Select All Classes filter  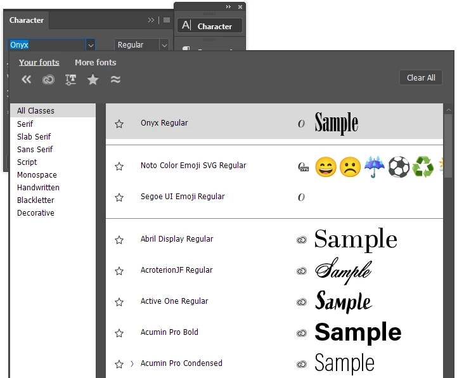(x=53, y=110)
